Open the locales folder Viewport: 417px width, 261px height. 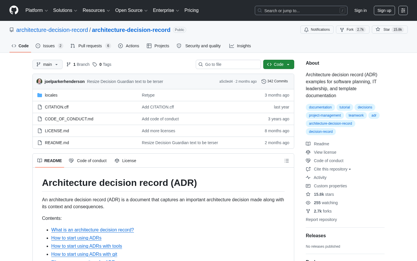[x=51, y=95]
